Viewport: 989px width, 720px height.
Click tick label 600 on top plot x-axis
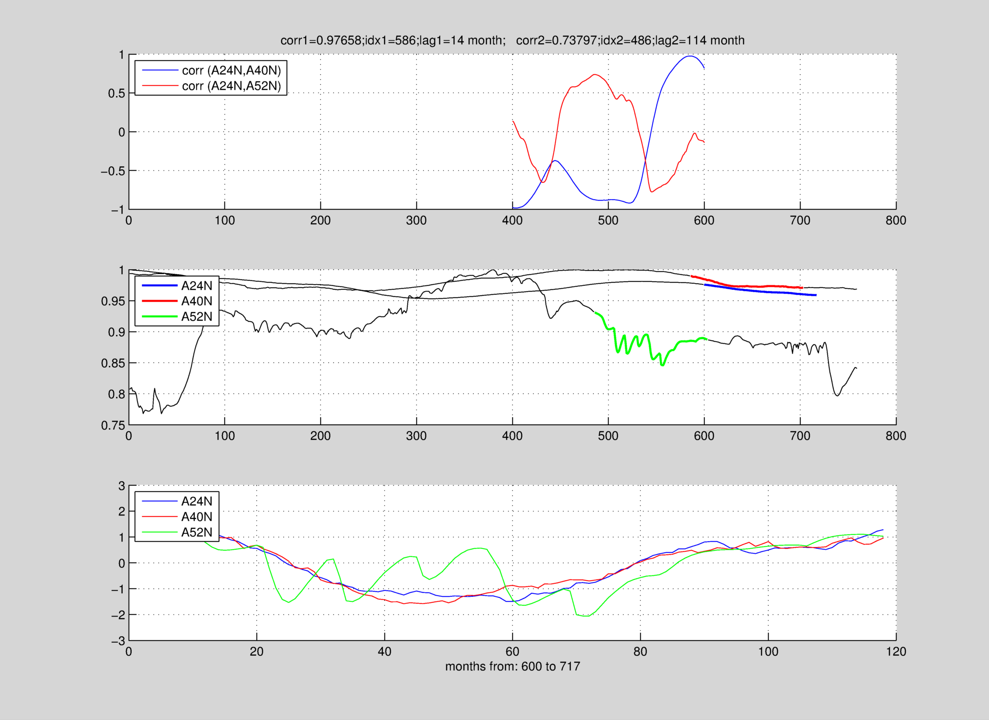coord(704,221)
